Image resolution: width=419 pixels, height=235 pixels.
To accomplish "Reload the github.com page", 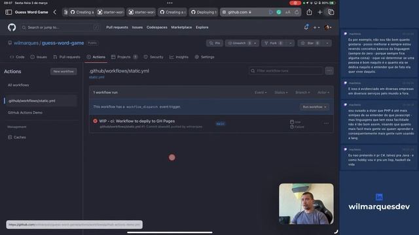I will (x=297, y=12).
